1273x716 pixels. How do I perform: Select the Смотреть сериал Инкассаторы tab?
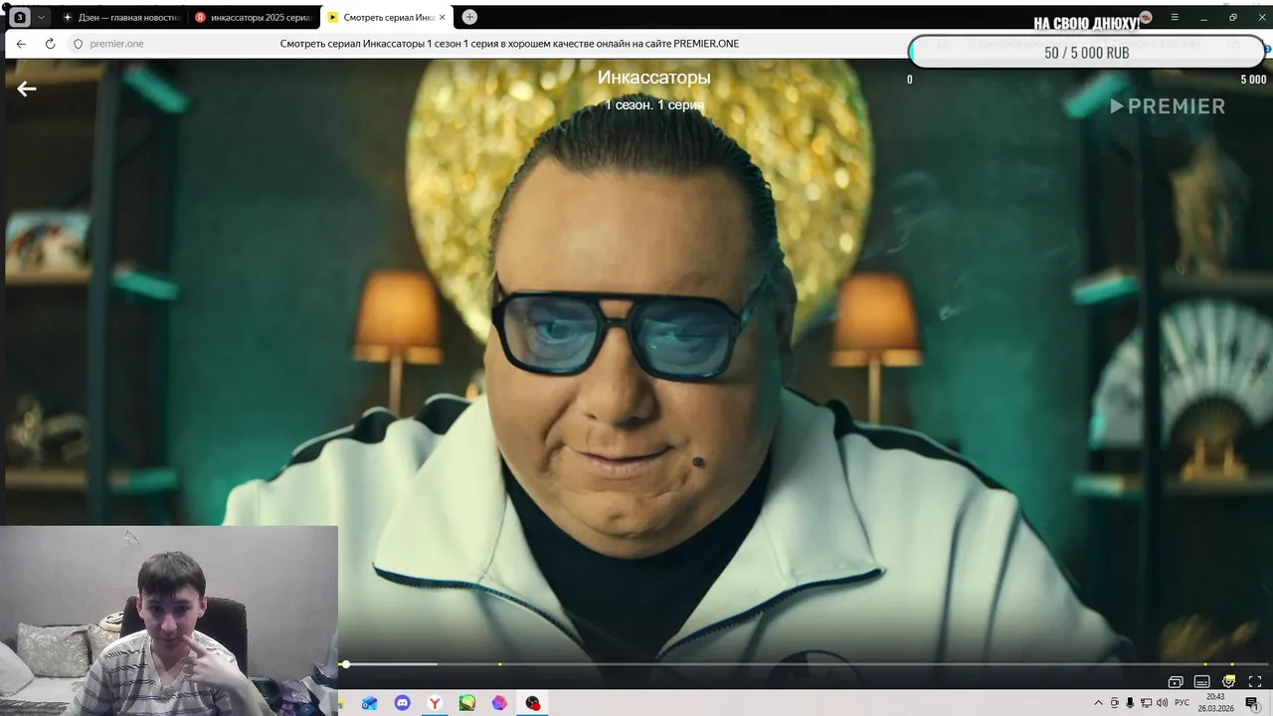386,17
